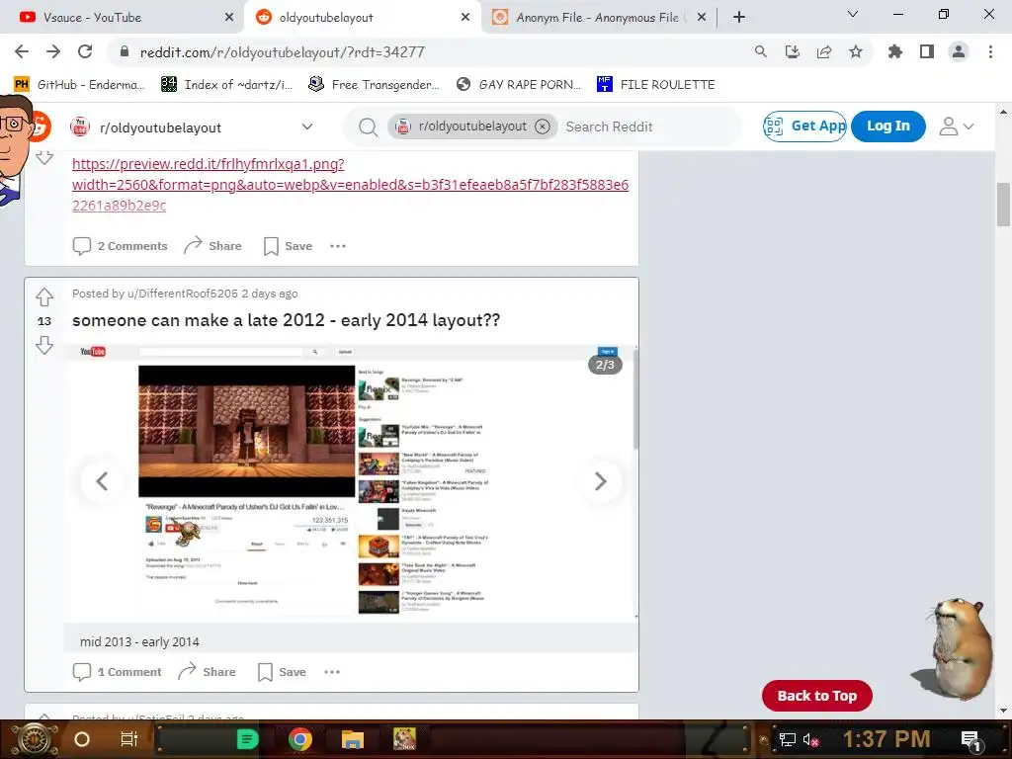Screen dimensions: 1012x759
Task: Open a new browser tab
Action: click(739, 17)
